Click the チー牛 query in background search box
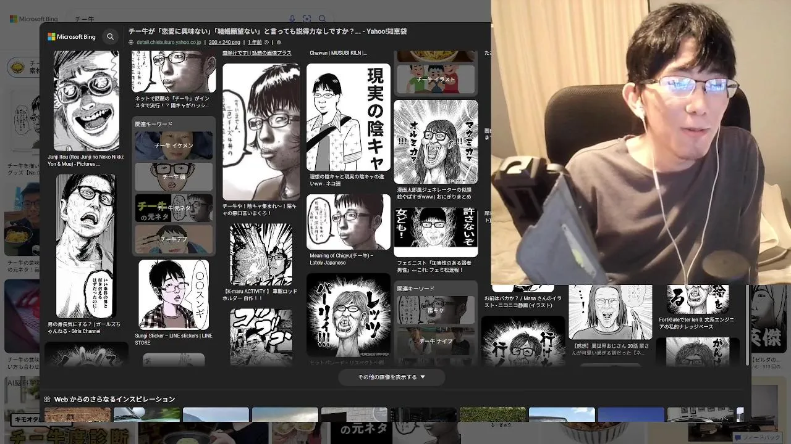 point(85,19)
